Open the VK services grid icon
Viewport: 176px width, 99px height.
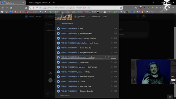click(x=138, y=16)
